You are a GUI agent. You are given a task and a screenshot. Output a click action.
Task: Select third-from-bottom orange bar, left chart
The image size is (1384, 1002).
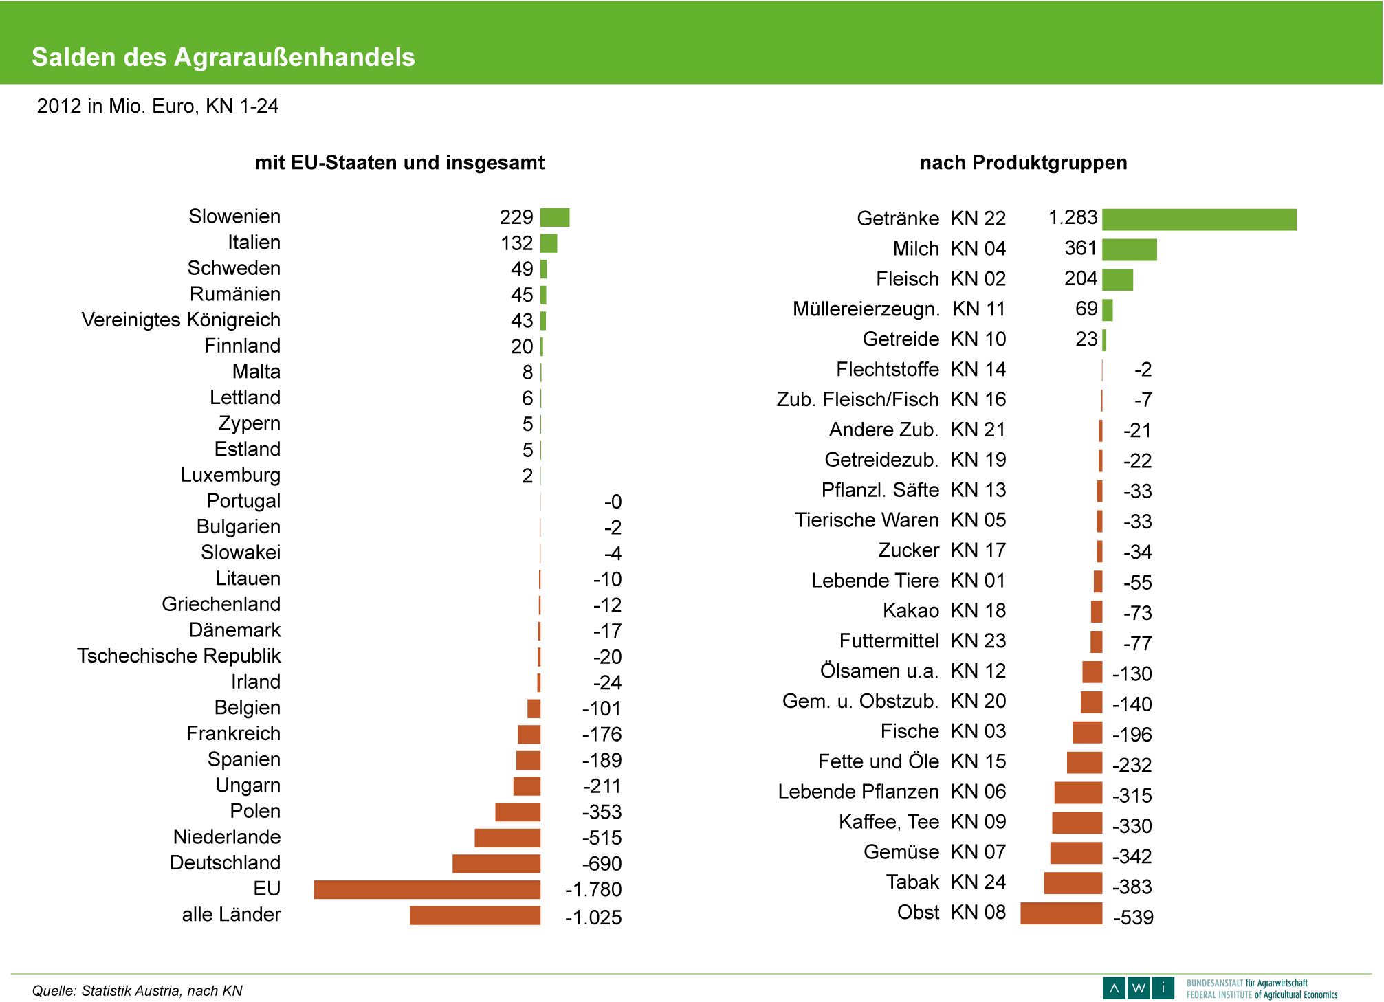[x=496, y=864]
